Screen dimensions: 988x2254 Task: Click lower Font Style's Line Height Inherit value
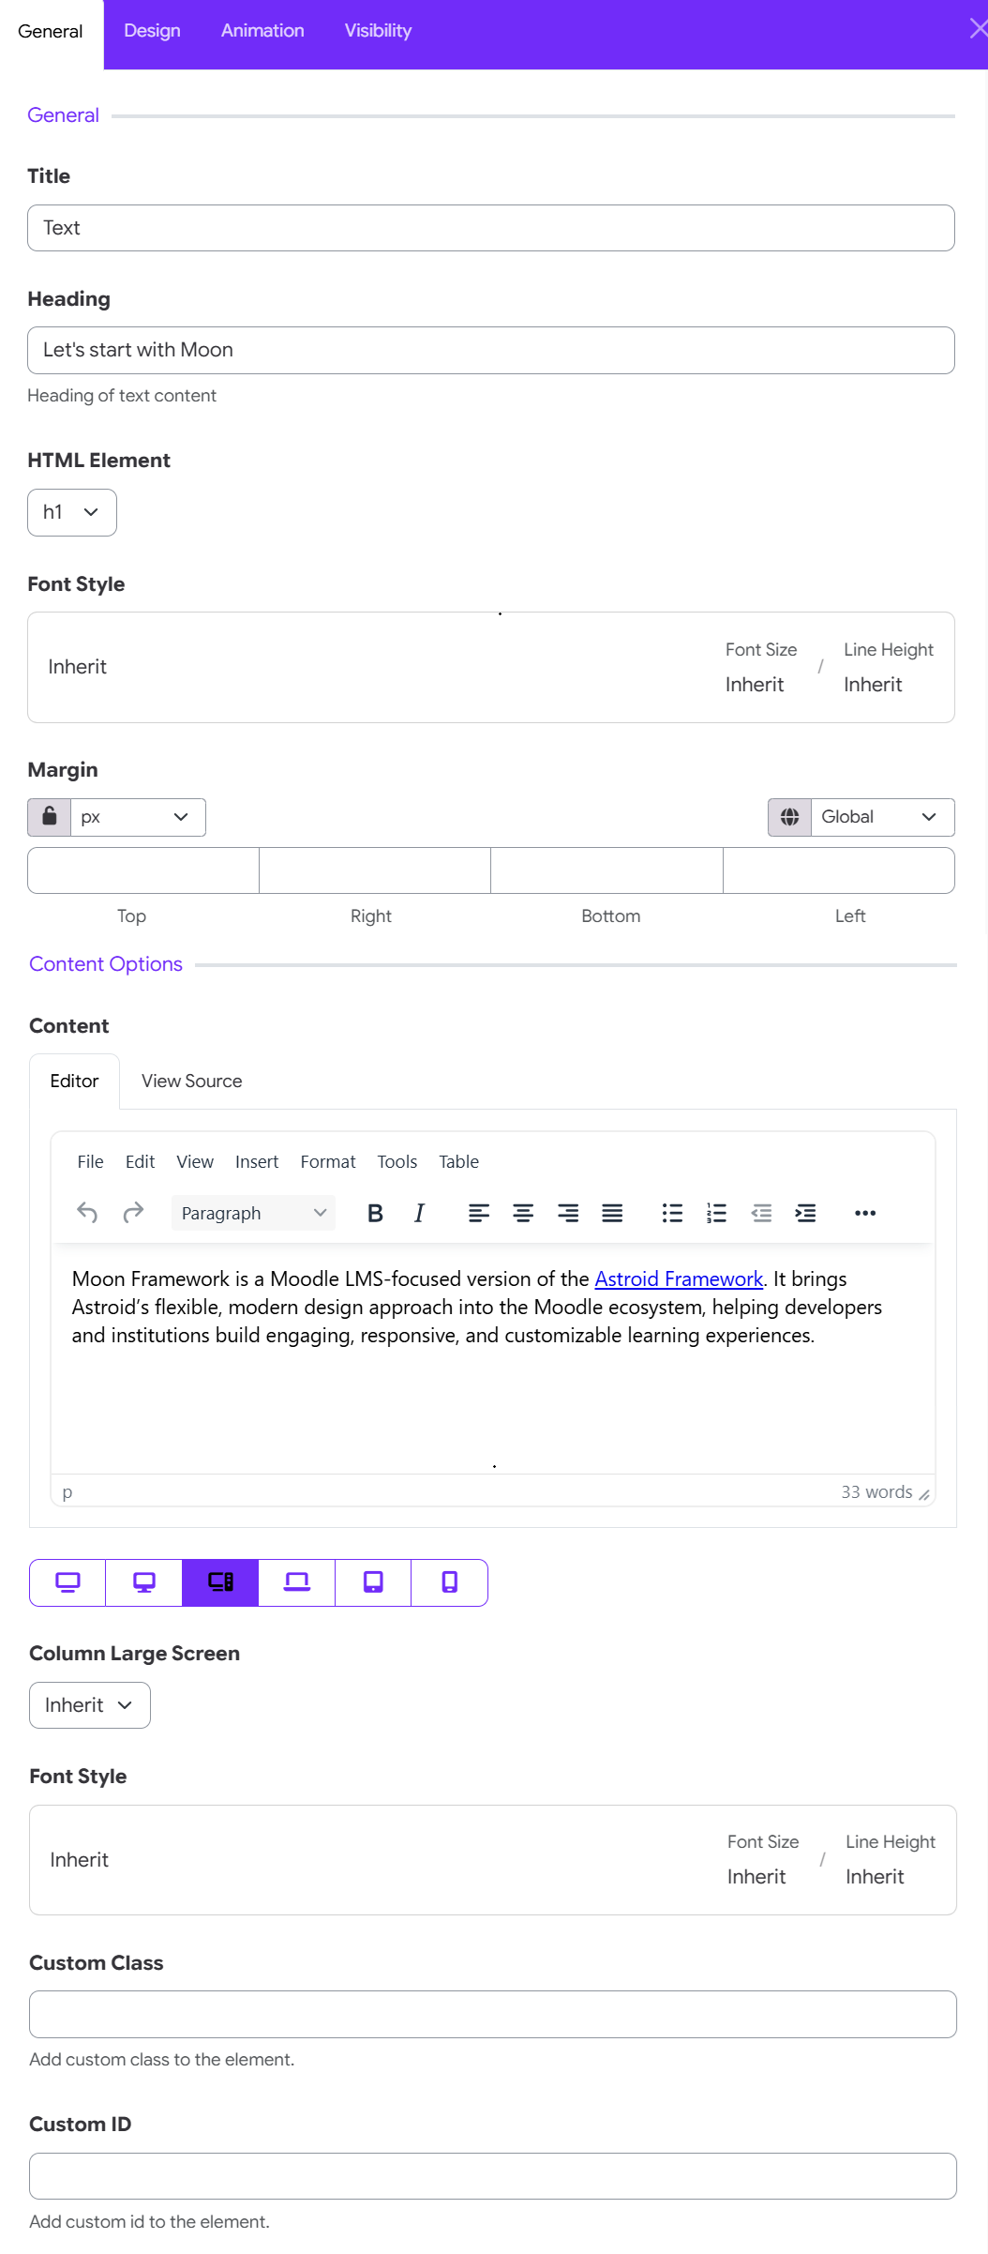(x=875, y=1877)
